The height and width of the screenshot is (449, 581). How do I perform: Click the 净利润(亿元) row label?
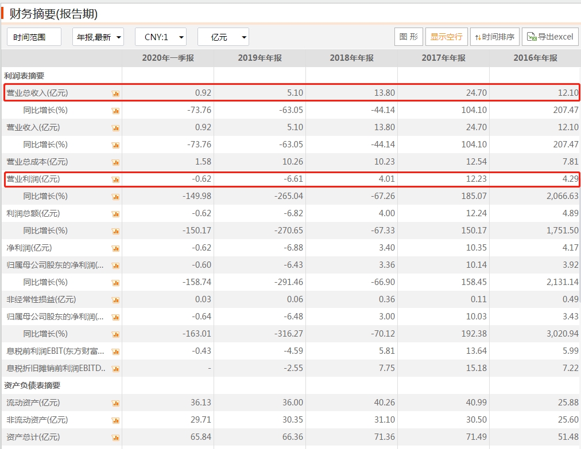[x=29, y=248]
